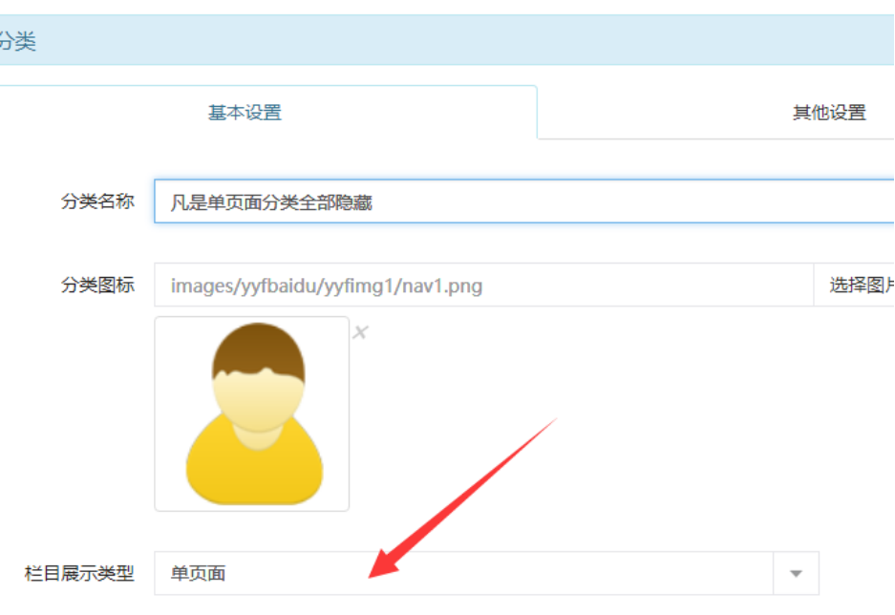895x615 pixels.
Task: Click the 单页面 selected value text
Action: click(198, 573)
